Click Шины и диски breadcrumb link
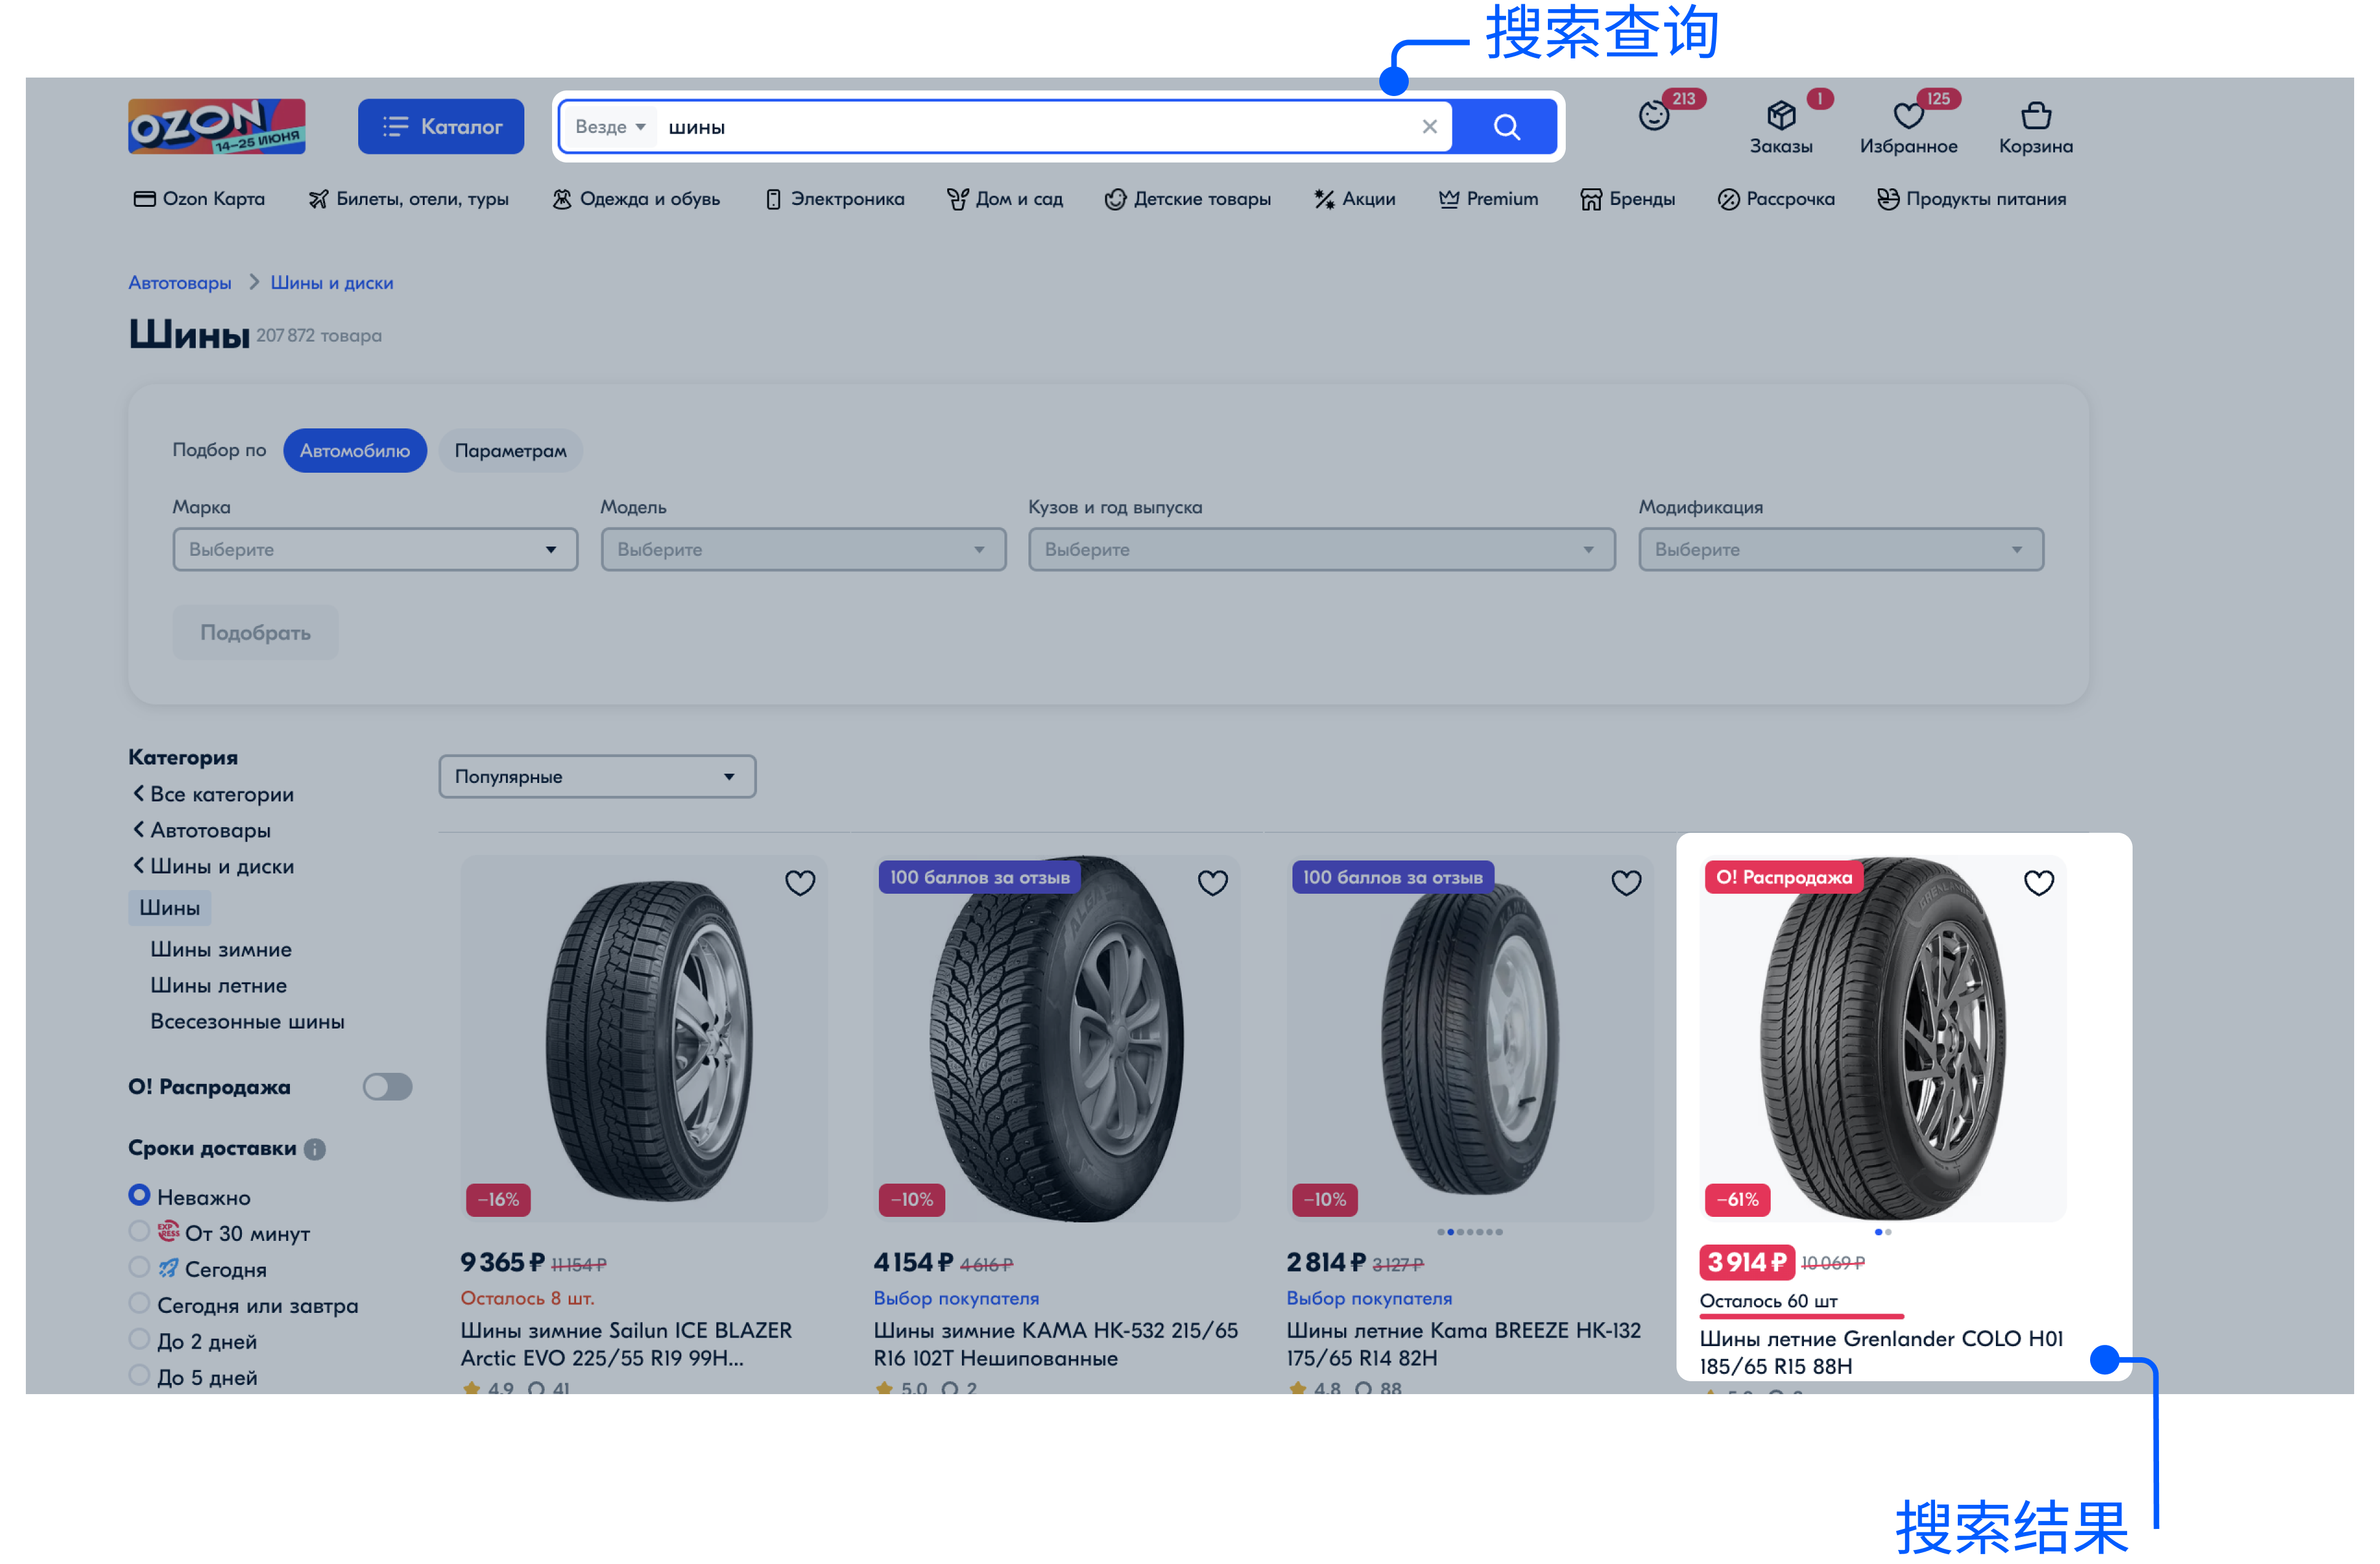2380x1564 pixels. [332, 283]
